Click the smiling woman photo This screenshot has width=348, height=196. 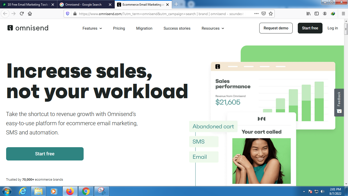point(262,161)
